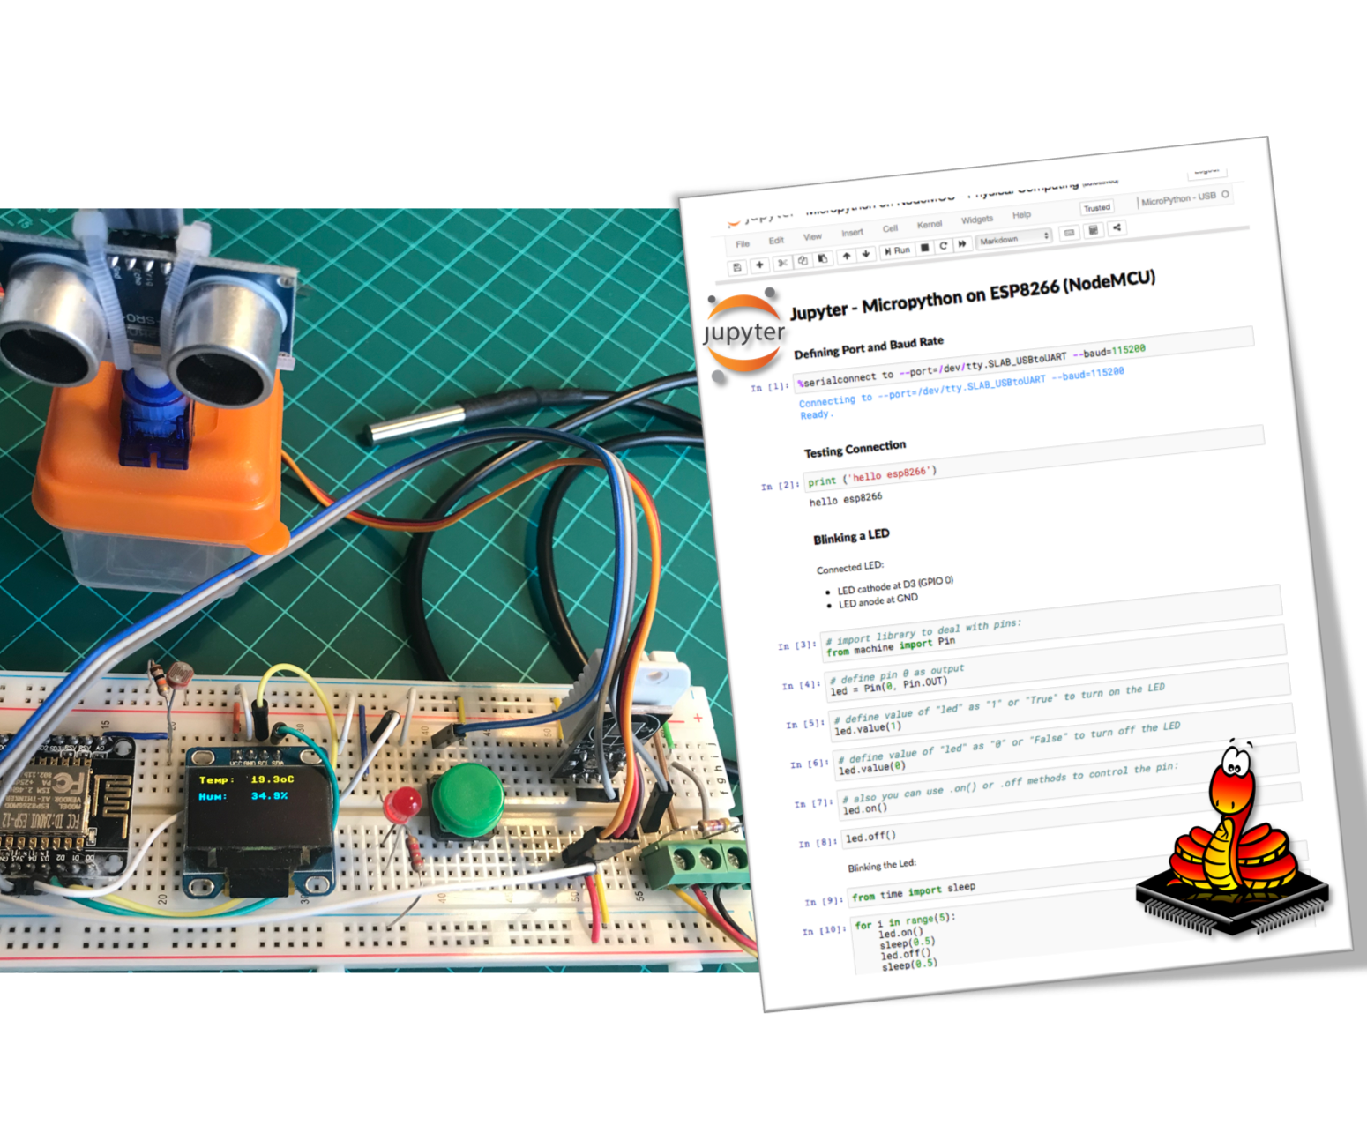This screenshot has width=1367, height=1140.
Task: Paste cell using the clipboard icon
Action: pos(825,258)
